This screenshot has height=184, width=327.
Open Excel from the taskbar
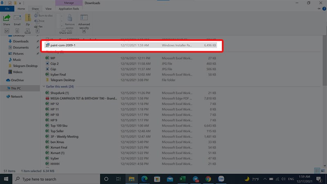[x=184, y=179]
